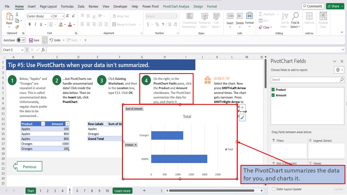The height and width of the screenshot is (195, 347).
Task: Open the Product column filter dropdown
Action: (43, 123)
